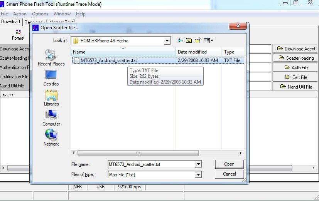319x201 pixels.
Task: Open Libraries in places sidebar
Action: point(51,98)
